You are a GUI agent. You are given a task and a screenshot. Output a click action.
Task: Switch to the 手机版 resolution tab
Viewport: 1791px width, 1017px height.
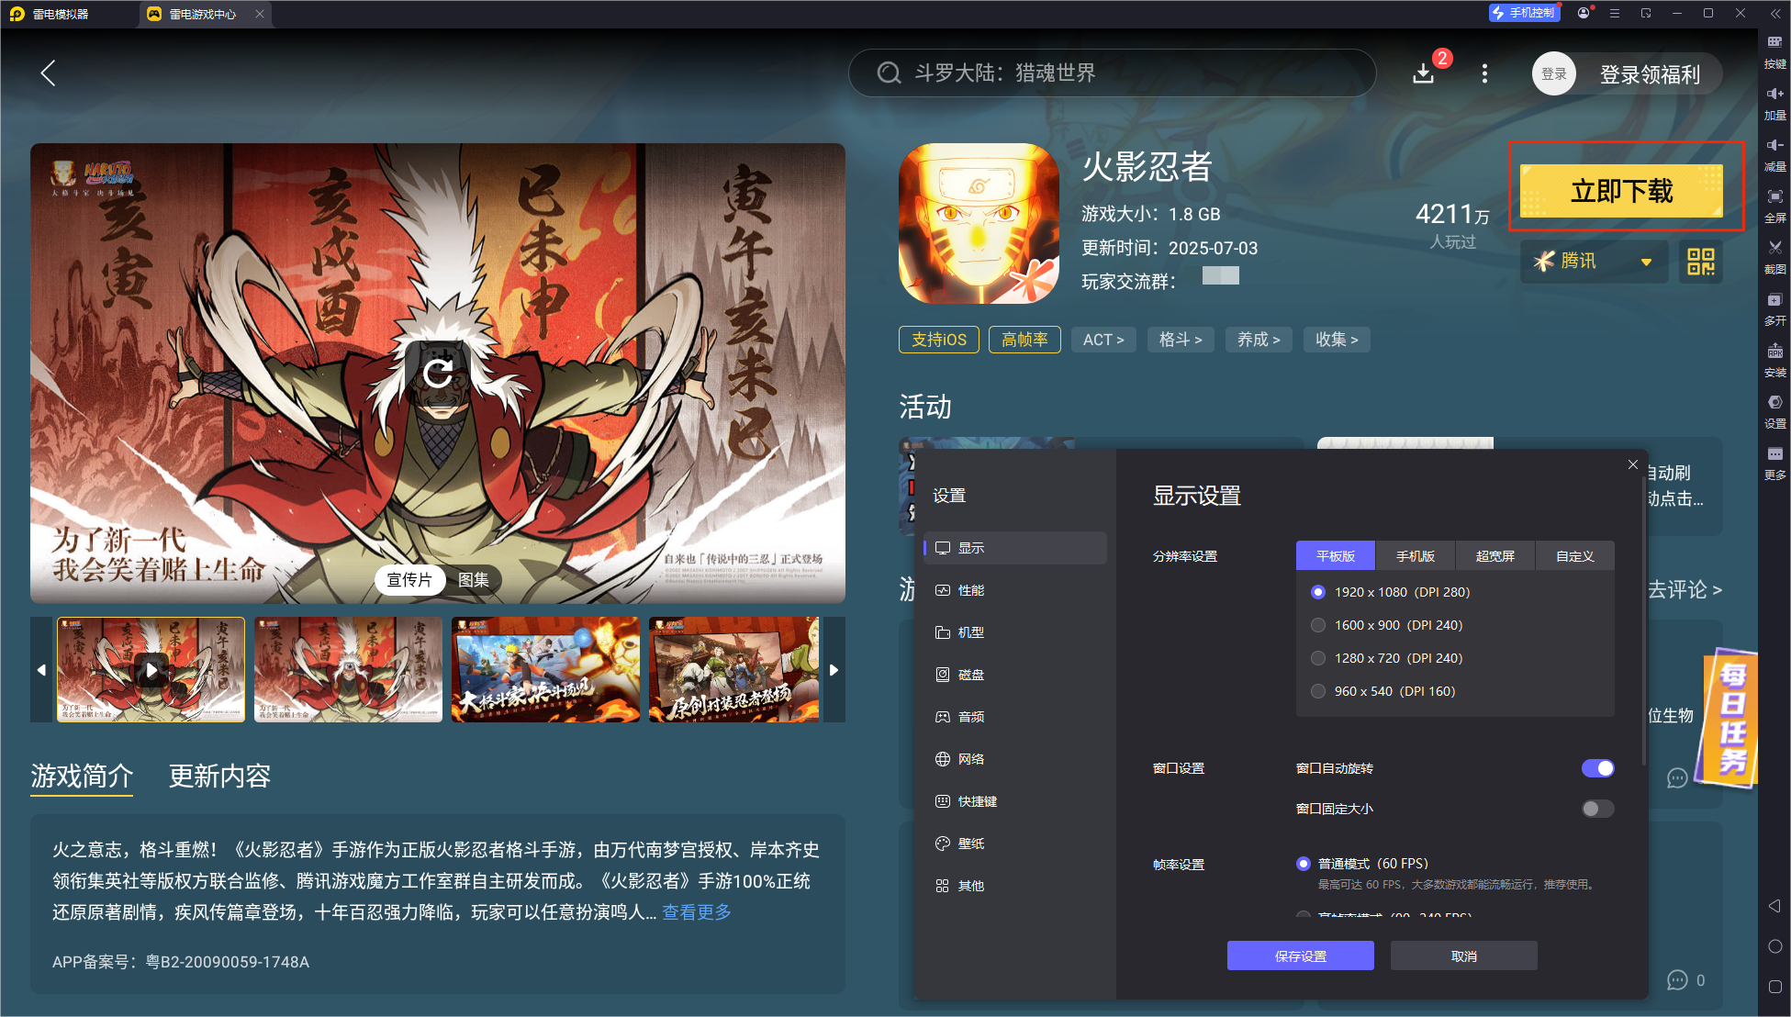[1415, 555]
